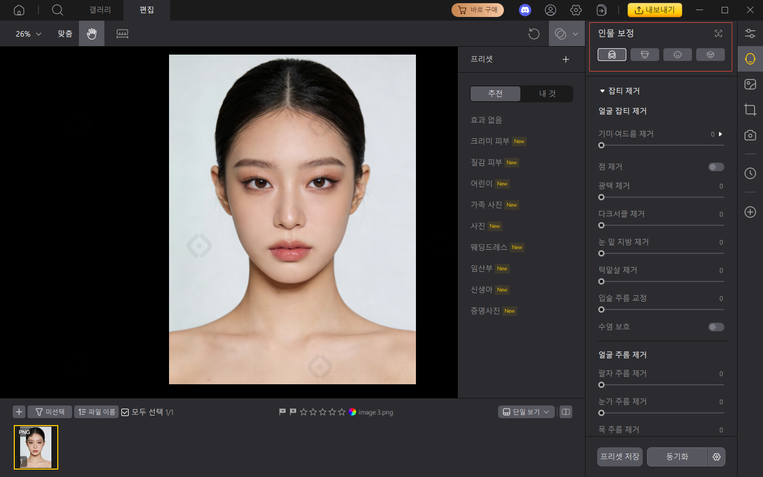Enable the 점 제거 toggle
Screen dimensions: 763x477
pos(716,166)
